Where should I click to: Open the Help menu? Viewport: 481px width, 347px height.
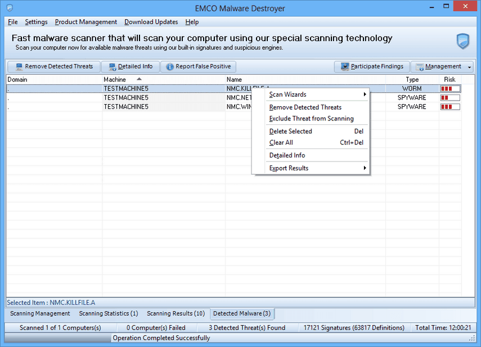[x=192, y=22]
